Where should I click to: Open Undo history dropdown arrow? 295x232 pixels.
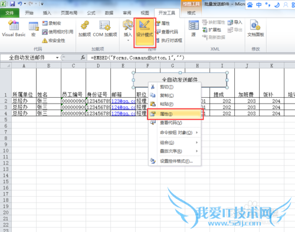(x=25, y=4)
